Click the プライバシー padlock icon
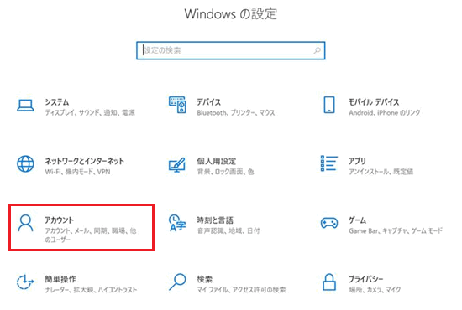Screen dimensions: 462x310 click(x=329, y=282)
